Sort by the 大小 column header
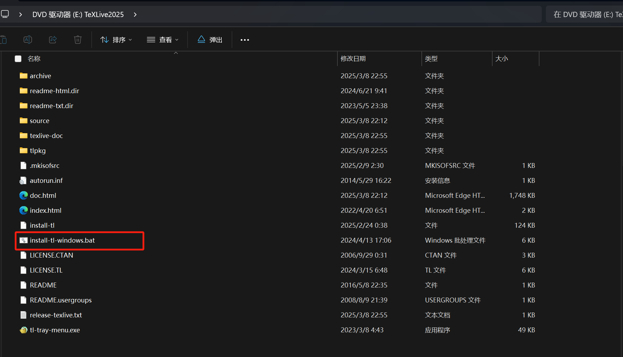 501,59
